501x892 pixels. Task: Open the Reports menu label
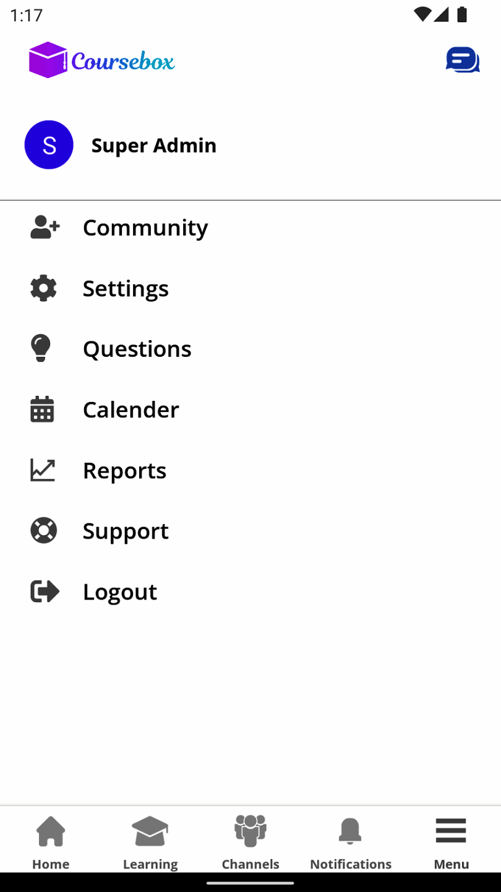coord(124,471)
